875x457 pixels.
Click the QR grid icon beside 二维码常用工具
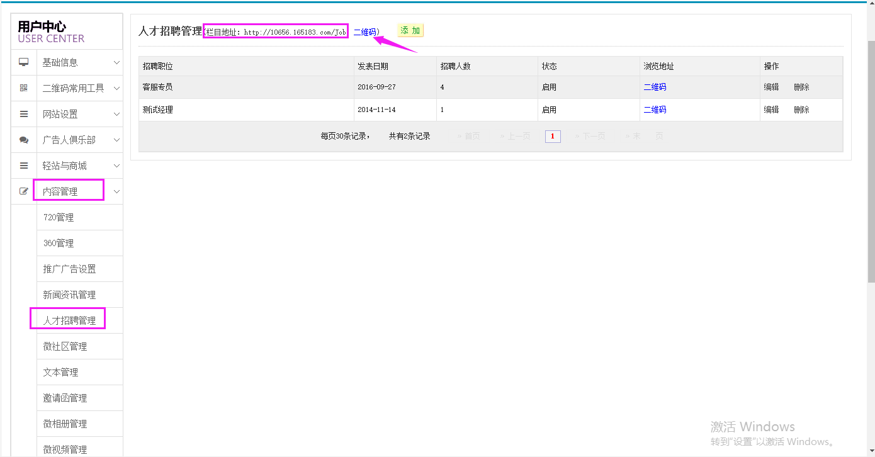point(24,88)
